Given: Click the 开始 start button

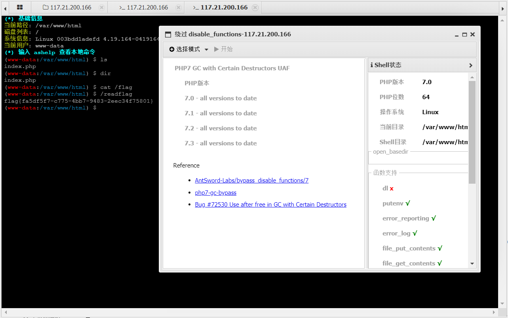Looking at the screenshot, I should (223, 49).
